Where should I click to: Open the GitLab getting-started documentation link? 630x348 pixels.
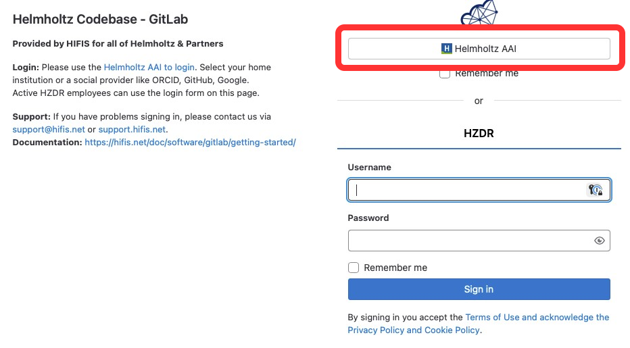tap(190, 142)
